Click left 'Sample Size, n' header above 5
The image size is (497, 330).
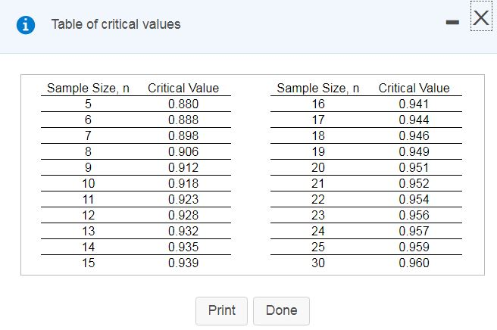[x=88, y=88]
